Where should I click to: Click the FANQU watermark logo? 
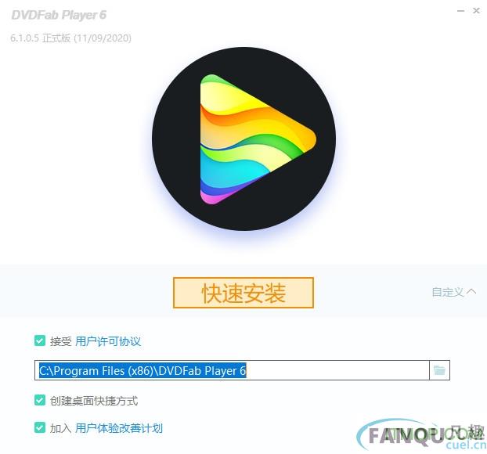pos(421,434)
